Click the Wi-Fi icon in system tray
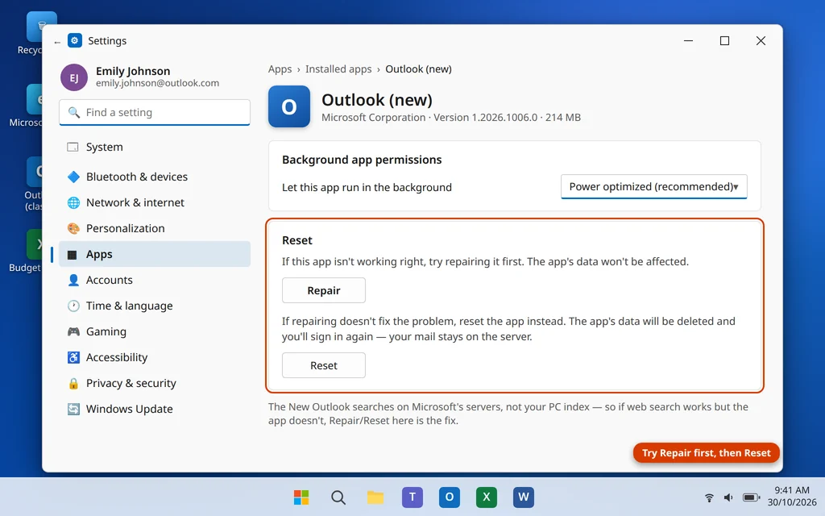The width and height of the screenshot is (825, 516). tap(709, 497)
